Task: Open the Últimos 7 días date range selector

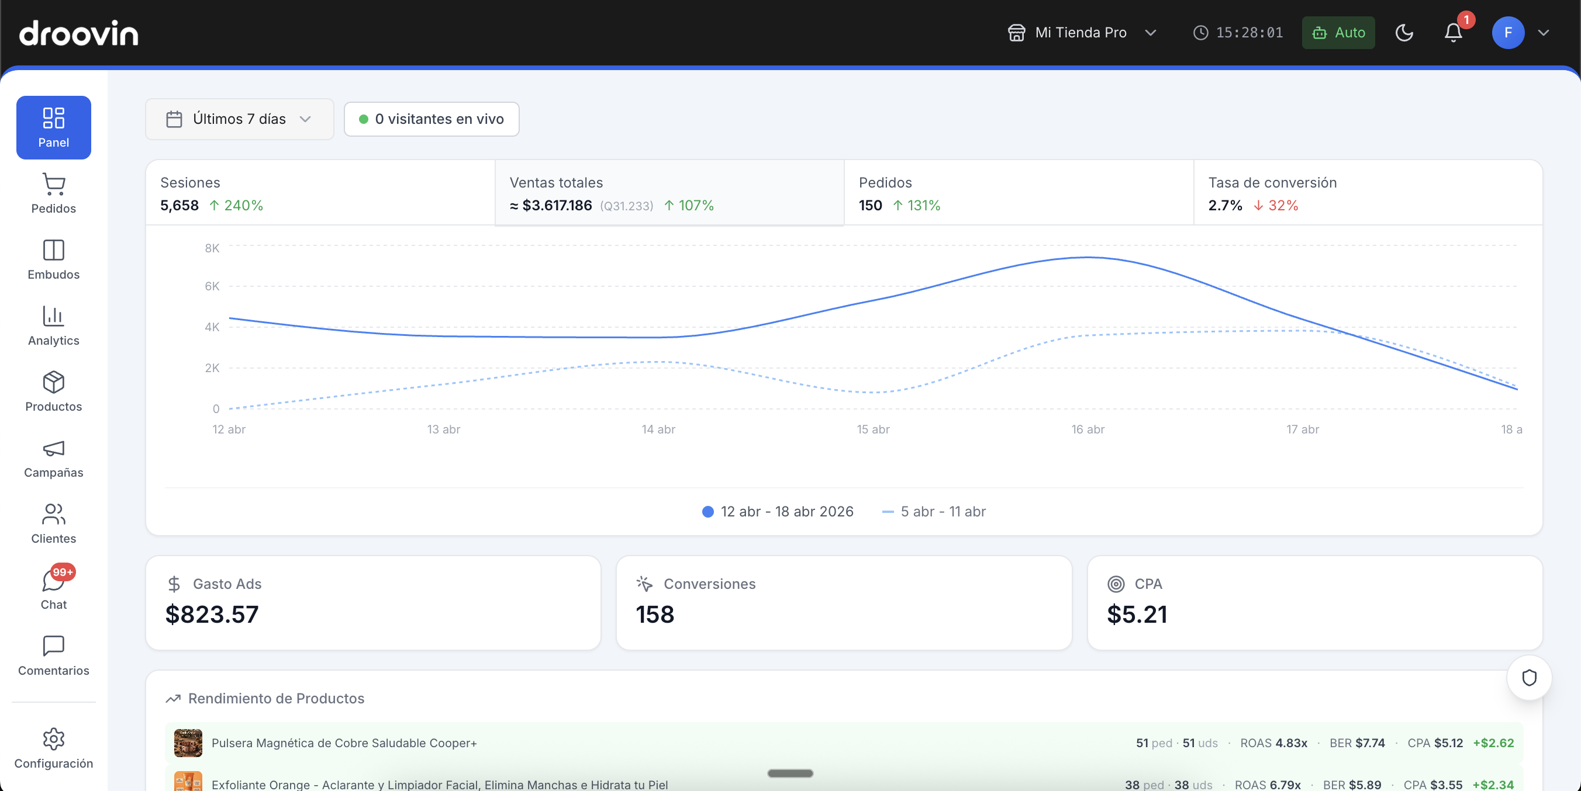Action: click(x=239, y=119)
